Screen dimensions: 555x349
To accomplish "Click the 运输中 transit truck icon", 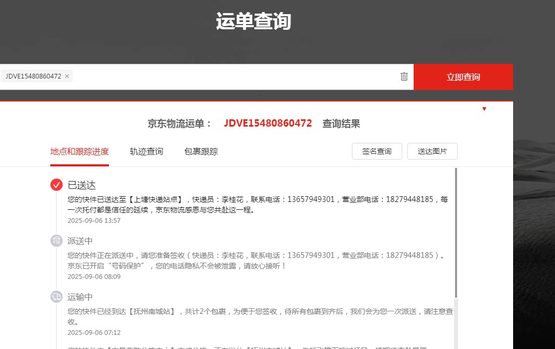I will coord(57,297).
